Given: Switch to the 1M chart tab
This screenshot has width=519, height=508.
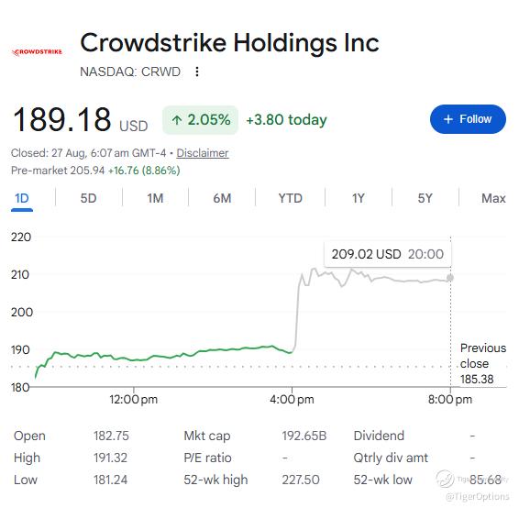Looking at the screenshot, I should point(155,199).
